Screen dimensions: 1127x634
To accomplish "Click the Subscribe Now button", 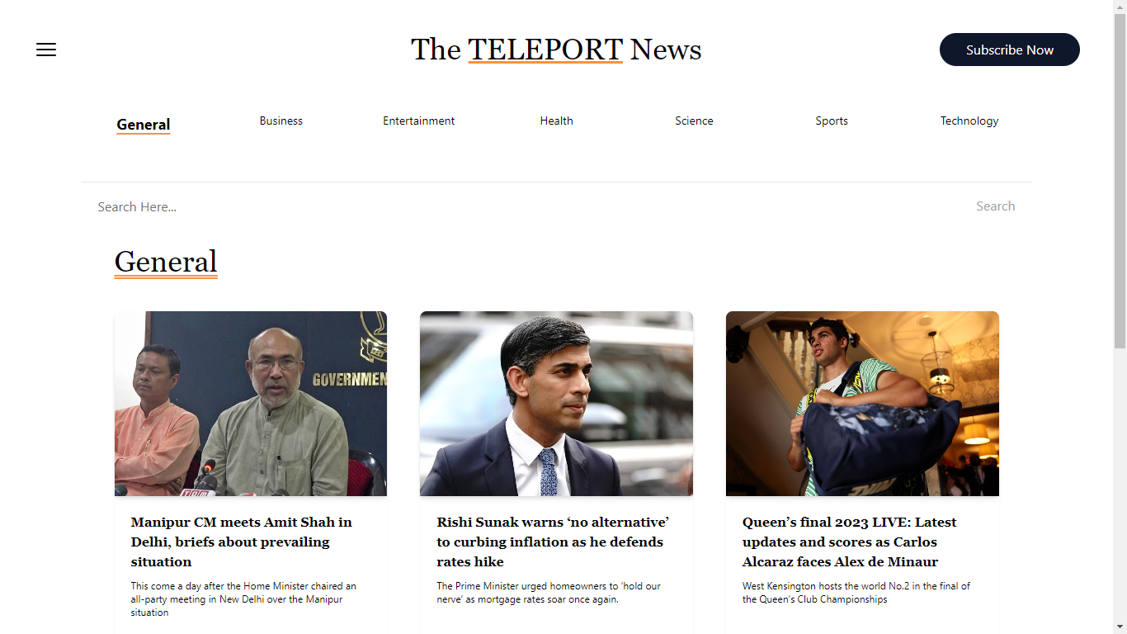I will click(1010, 50).
